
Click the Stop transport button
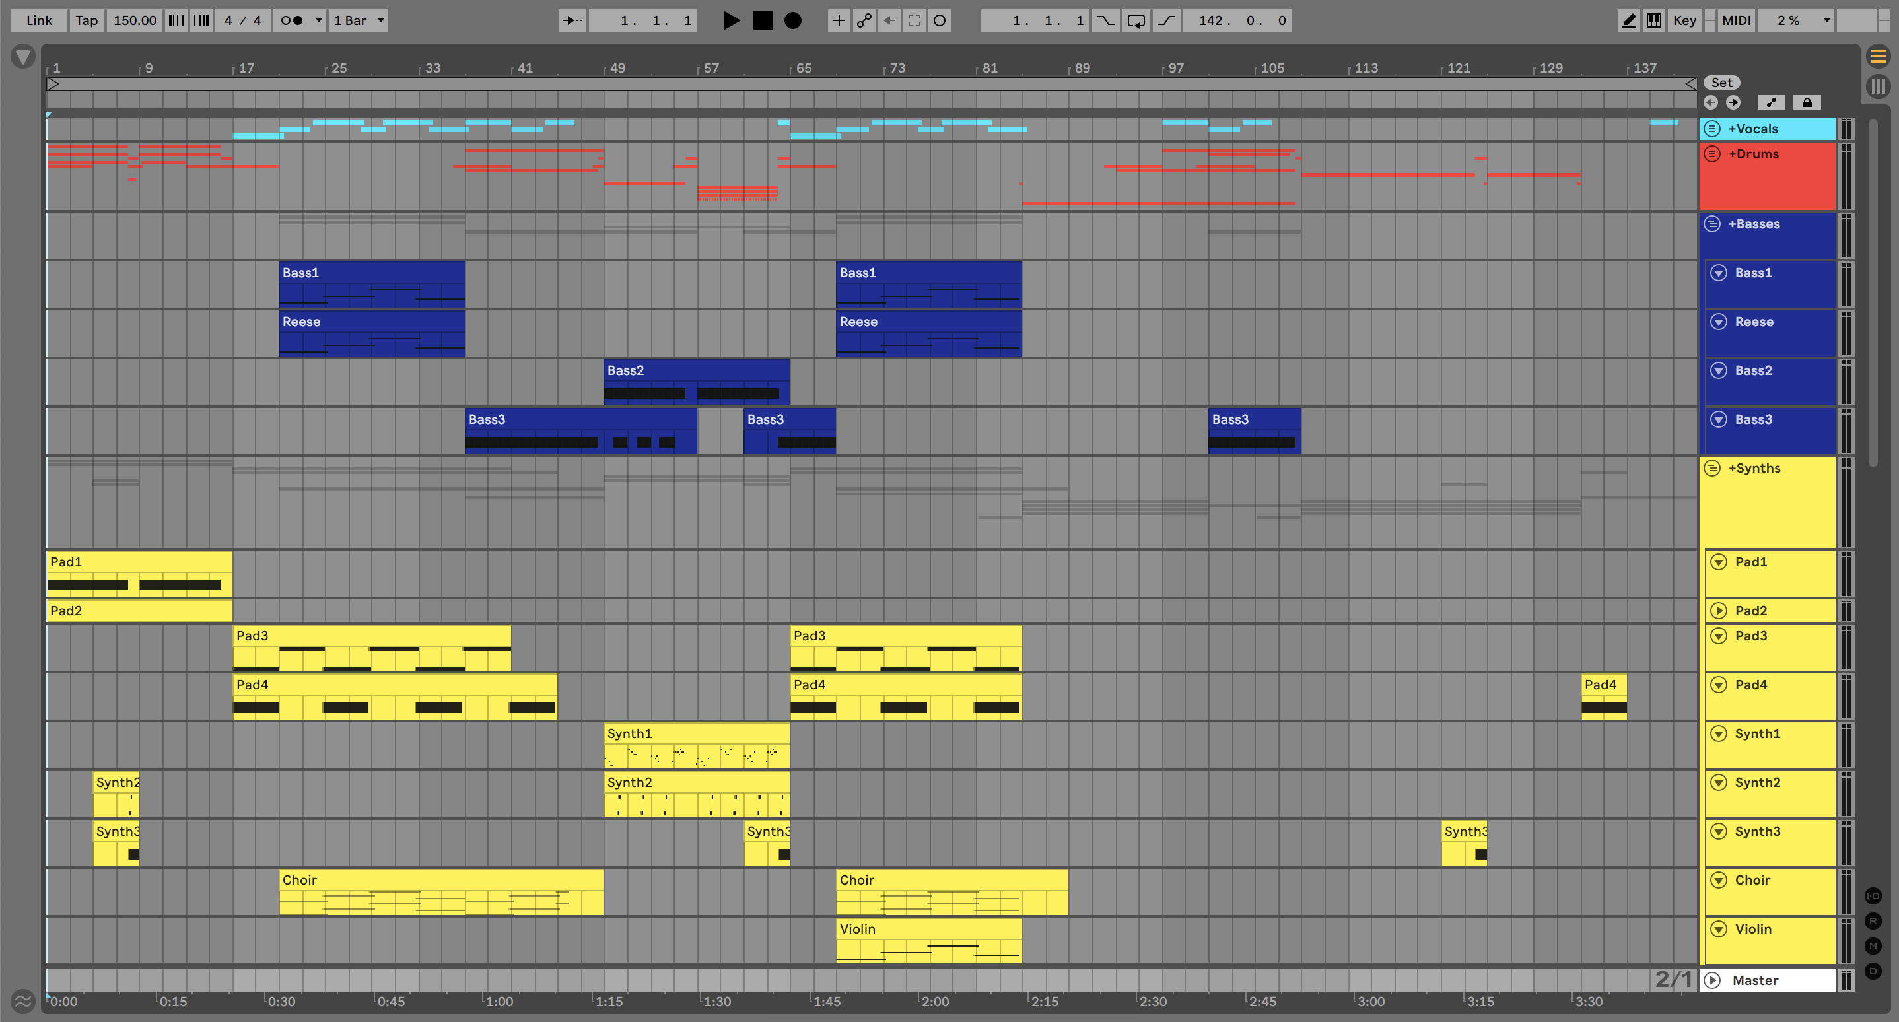pyautogui.click(x=761, y=20)
